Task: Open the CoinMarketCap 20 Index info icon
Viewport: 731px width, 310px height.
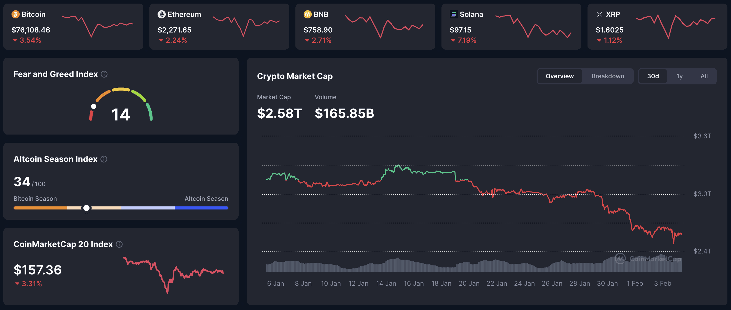Action: point(119,244)
